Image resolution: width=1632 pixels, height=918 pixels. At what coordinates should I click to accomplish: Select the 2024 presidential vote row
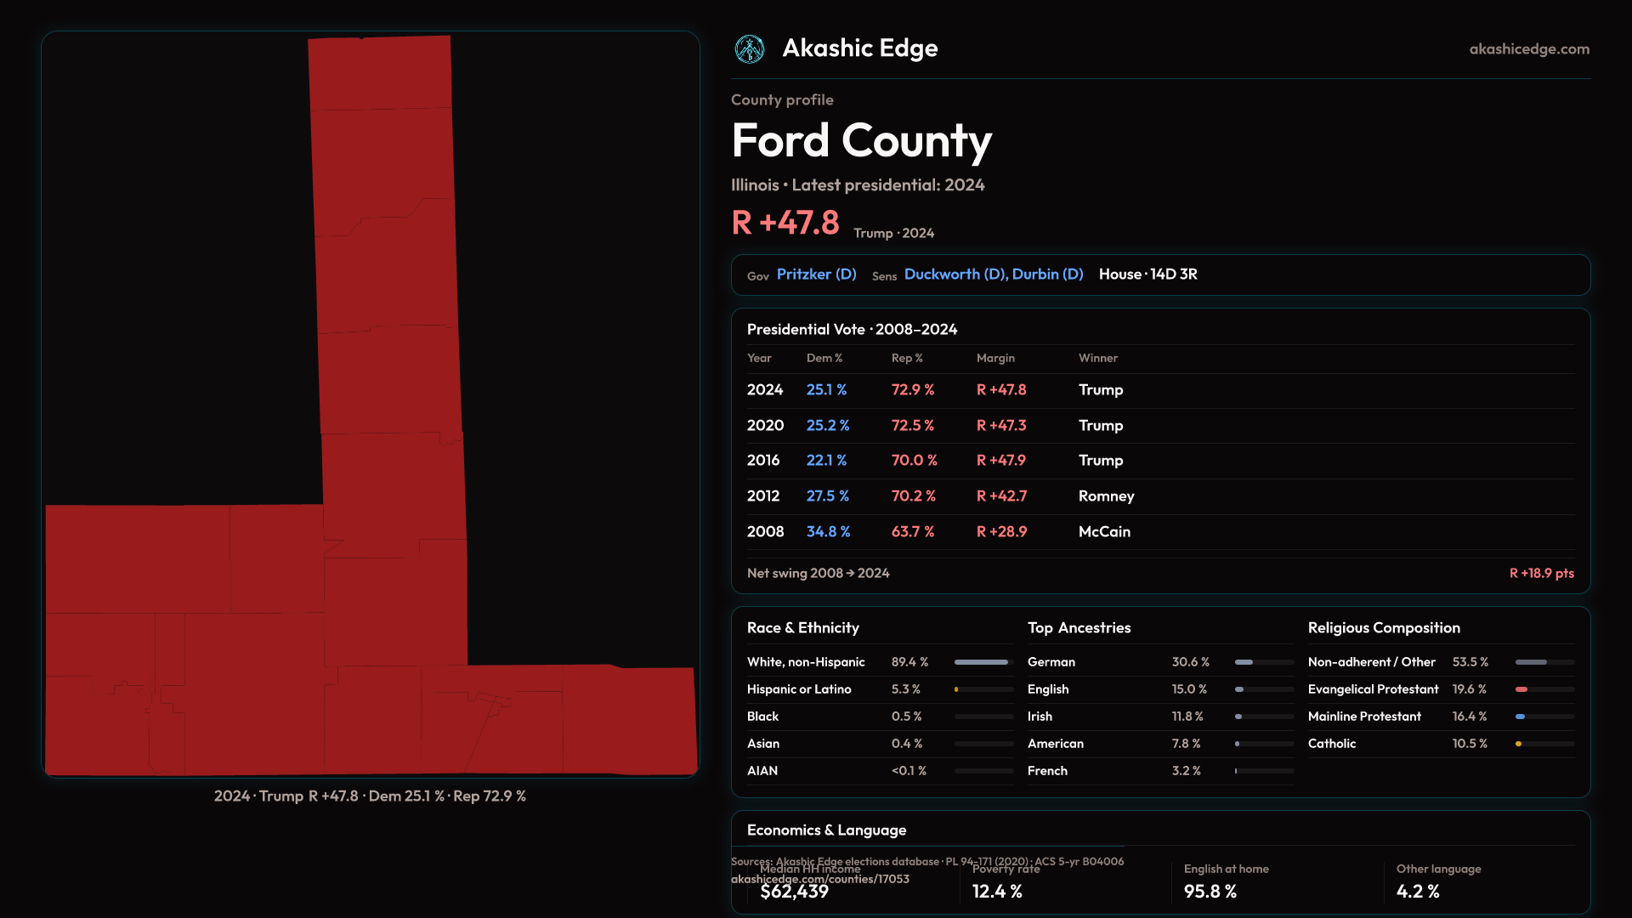pos(1159,390)
